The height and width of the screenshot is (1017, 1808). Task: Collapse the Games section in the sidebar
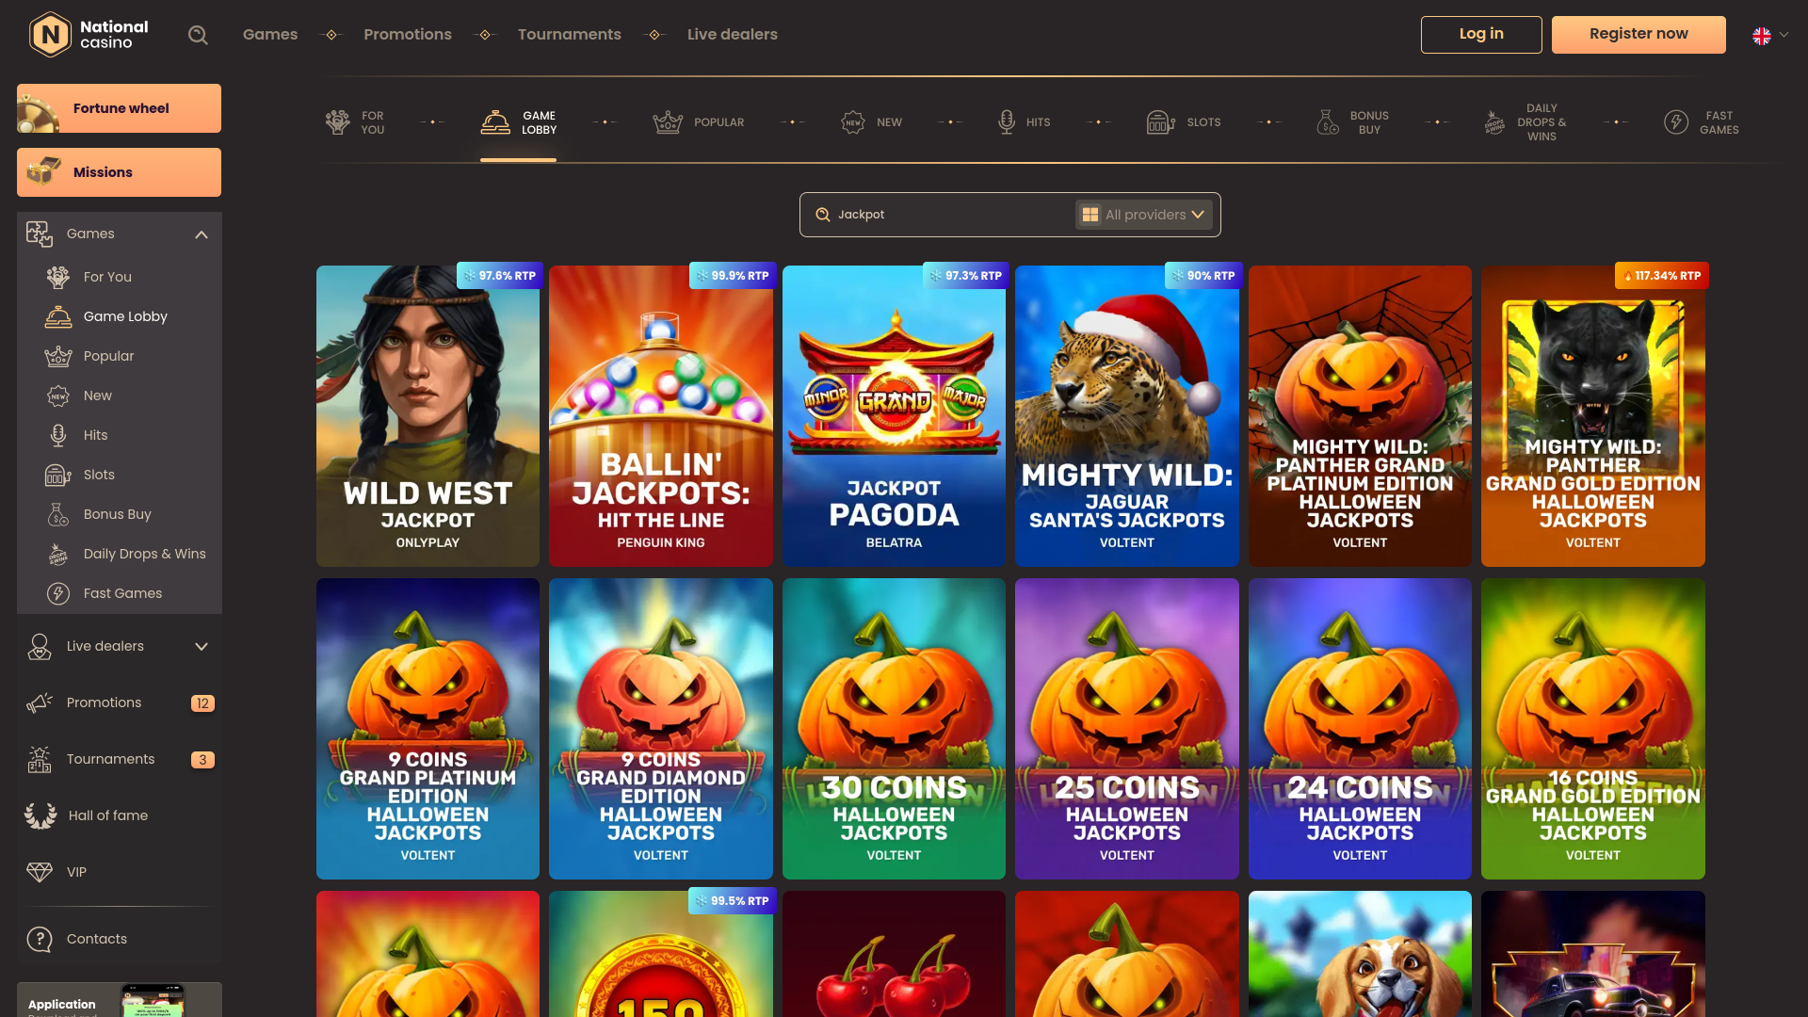click(201, 234)
